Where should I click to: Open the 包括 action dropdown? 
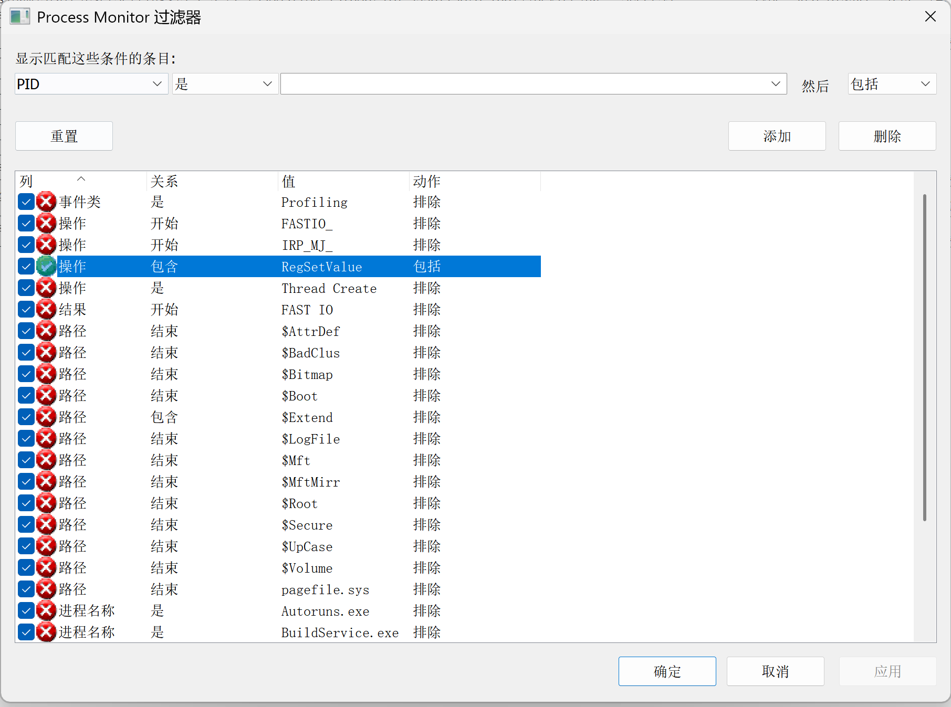click(892, 84)
